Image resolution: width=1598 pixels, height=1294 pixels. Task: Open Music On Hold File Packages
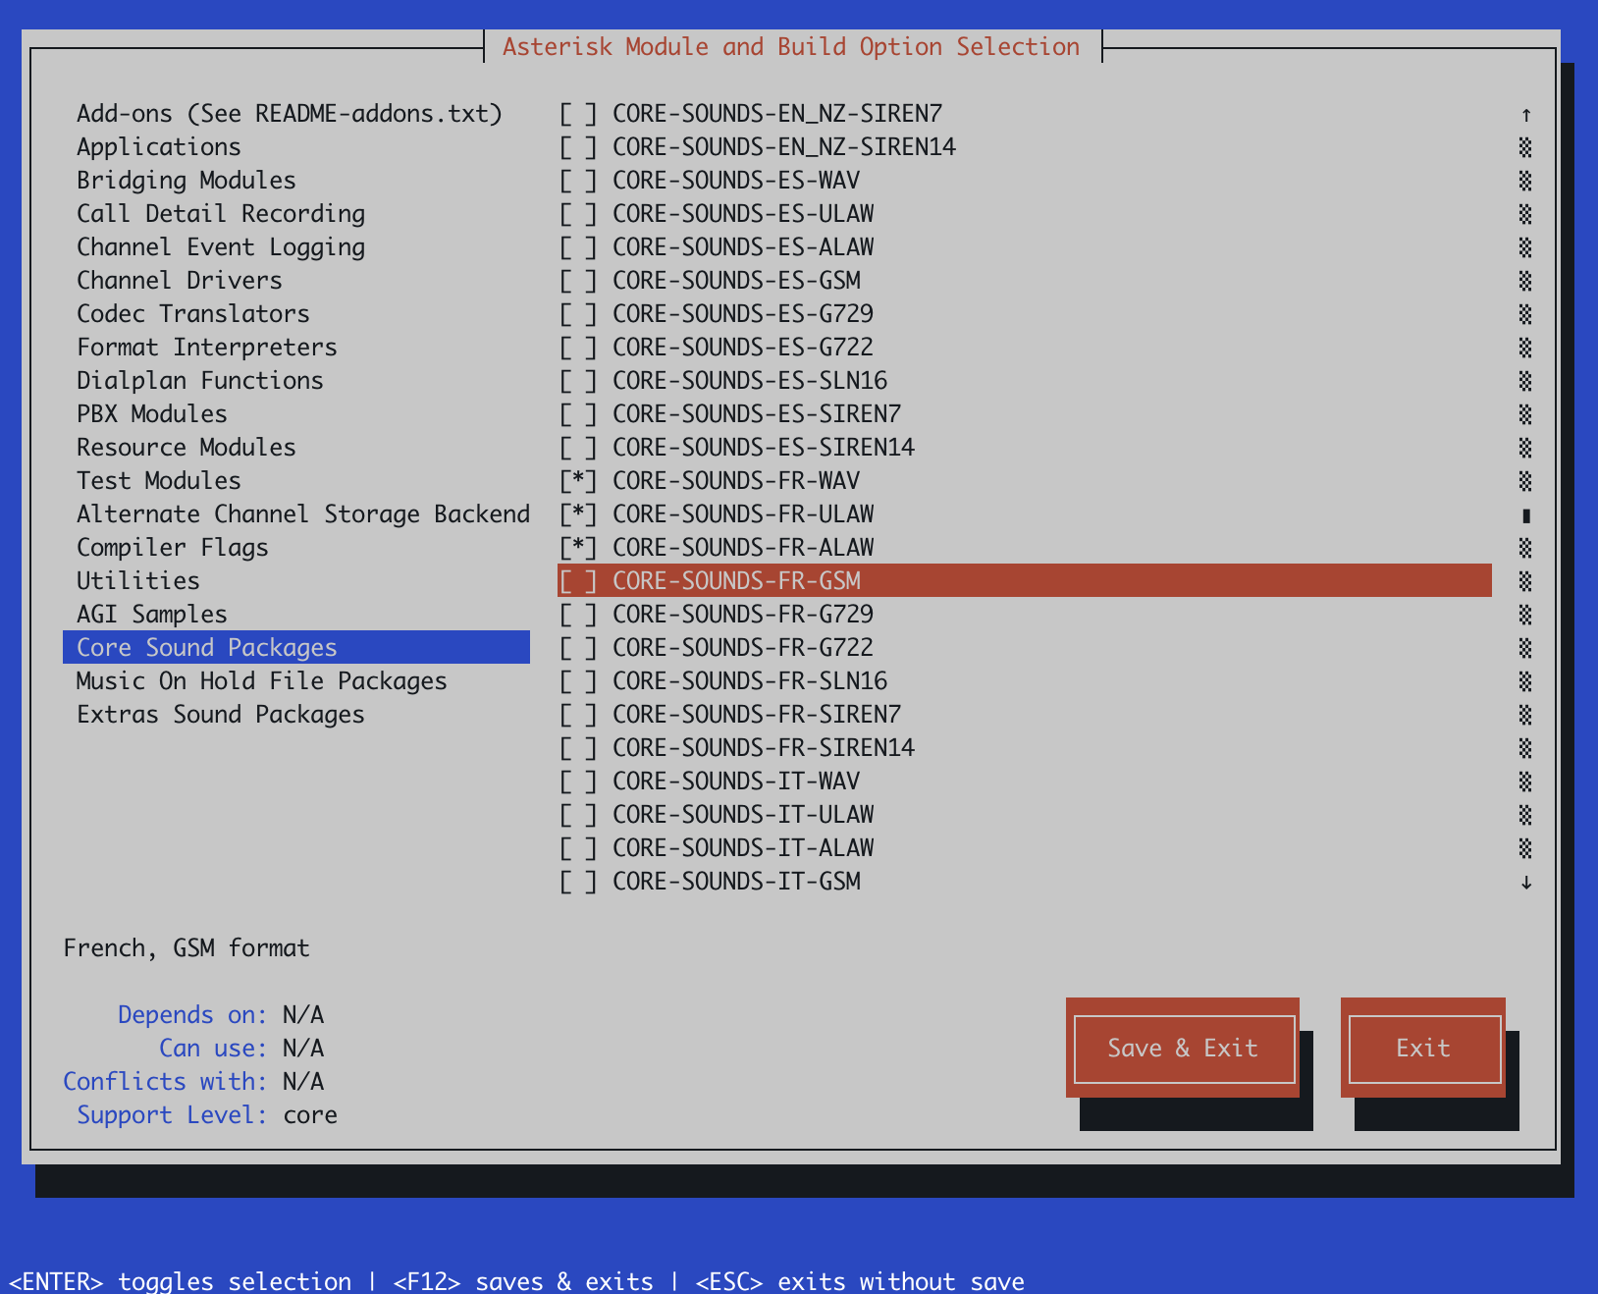point(261,681)
